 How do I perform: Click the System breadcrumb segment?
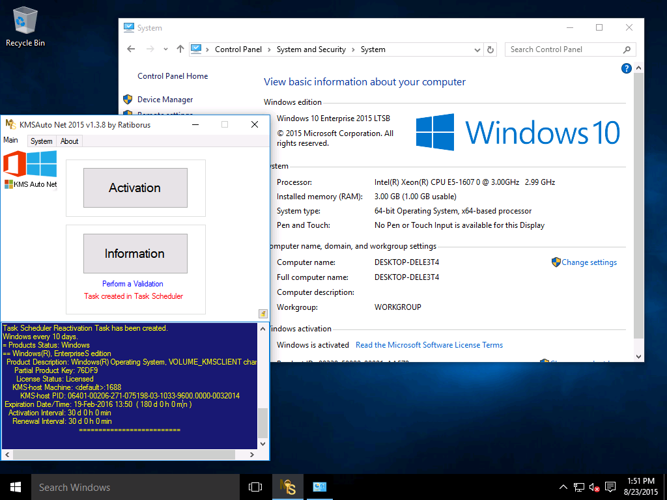(x=373, y=49)
